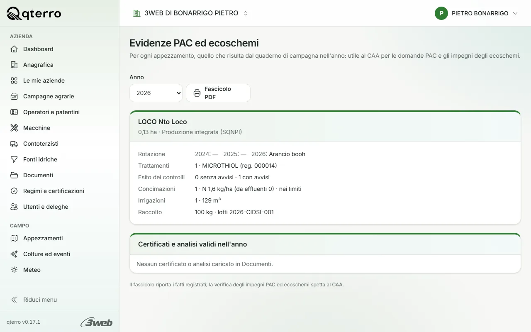Click the printer icon in Fascicolo PDF
Image resolution: width=531 pixels, height=332 pixels.
(x=197, y=93)
